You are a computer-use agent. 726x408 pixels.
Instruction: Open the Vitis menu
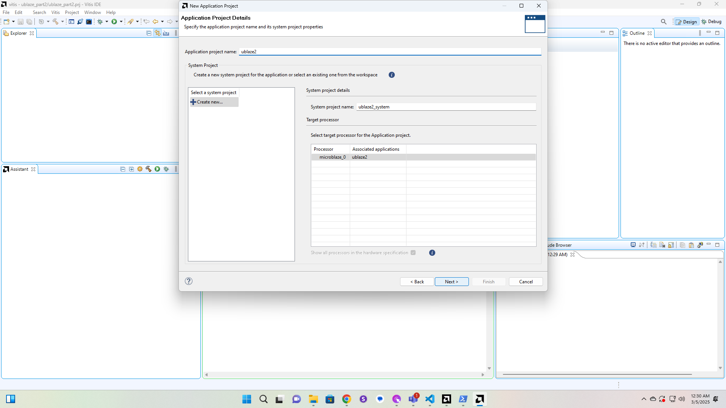coord(55,12)
